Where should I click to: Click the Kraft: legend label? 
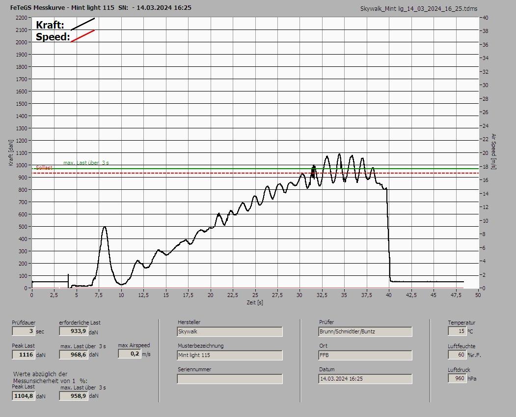50,25
